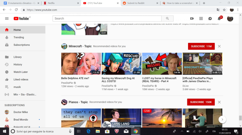242x135 pixels.
Task: Click the YouTube logo
Action: point(21,19)
